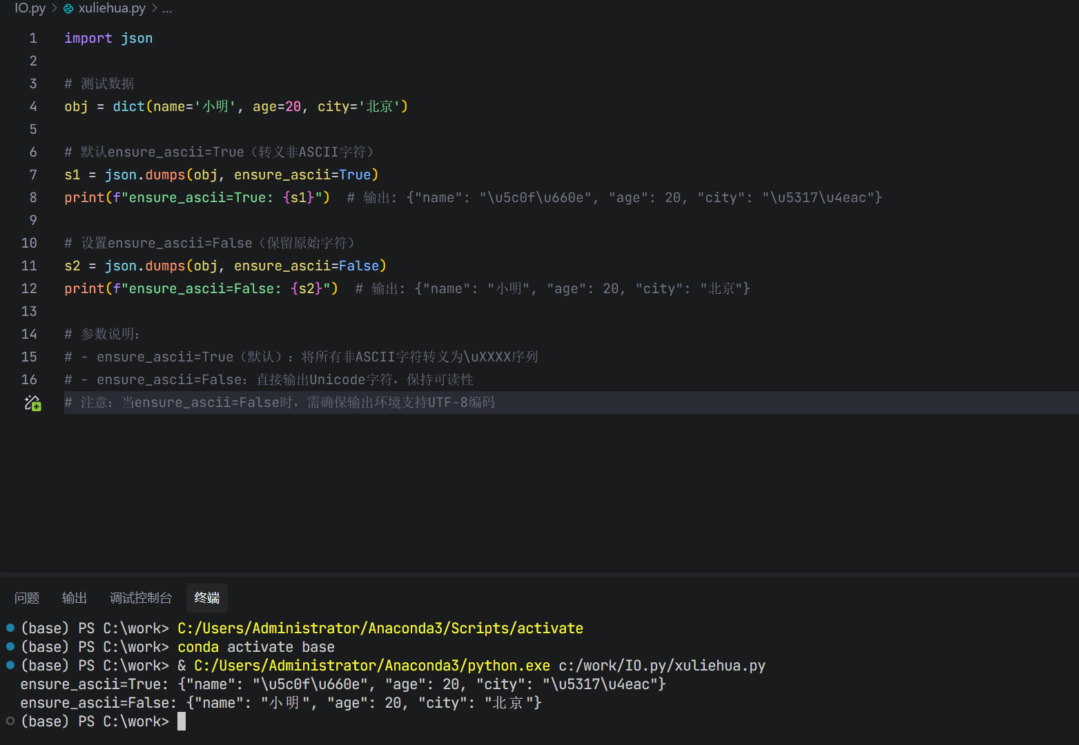This screenshot has height=745, width=1079.
Task: Open the xuliehua.py breadcrumb item
Action: (x=112, y=8)
